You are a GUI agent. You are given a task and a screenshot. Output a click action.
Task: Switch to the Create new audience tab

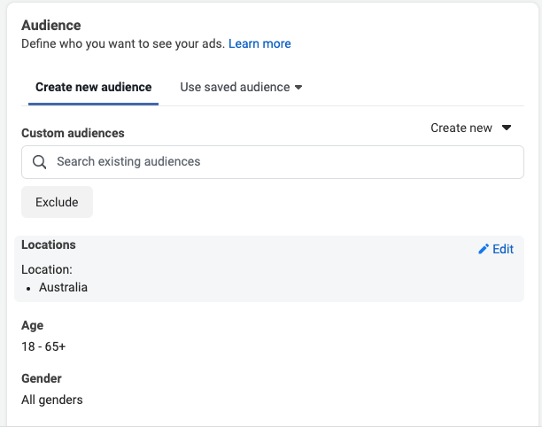pyautogui.click(x=93, y=88)
